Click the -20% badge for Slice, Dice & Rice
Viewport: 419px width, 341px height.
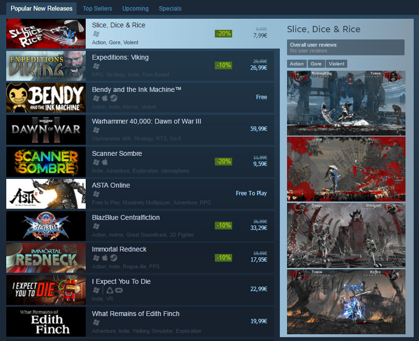224,33
